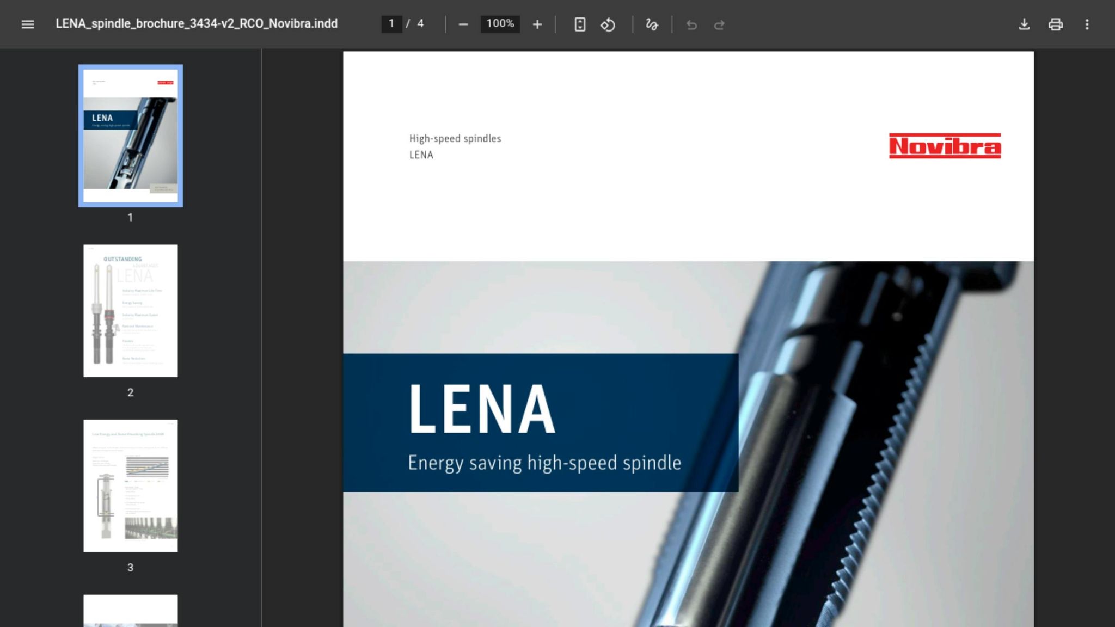Viewport: 1115px width, 627px height.
Task: Click the filename LENA_spindle_brochure title
Action: click(x=196, y=24)
